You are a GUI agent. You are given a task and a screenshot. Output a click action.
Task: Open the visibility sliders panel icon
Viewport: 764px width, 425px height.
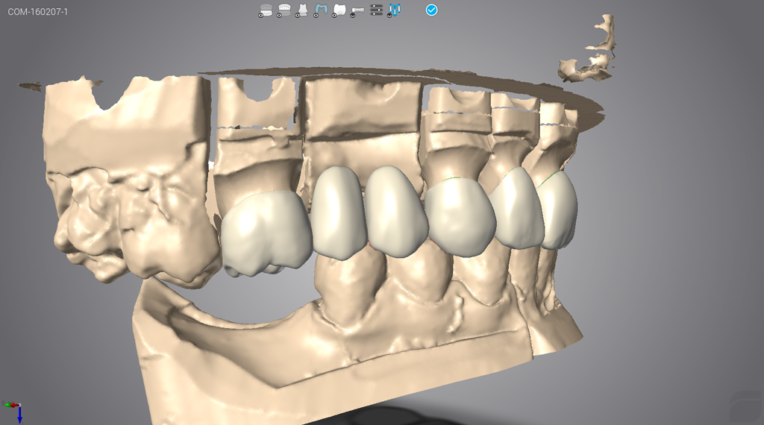point(376,10)
